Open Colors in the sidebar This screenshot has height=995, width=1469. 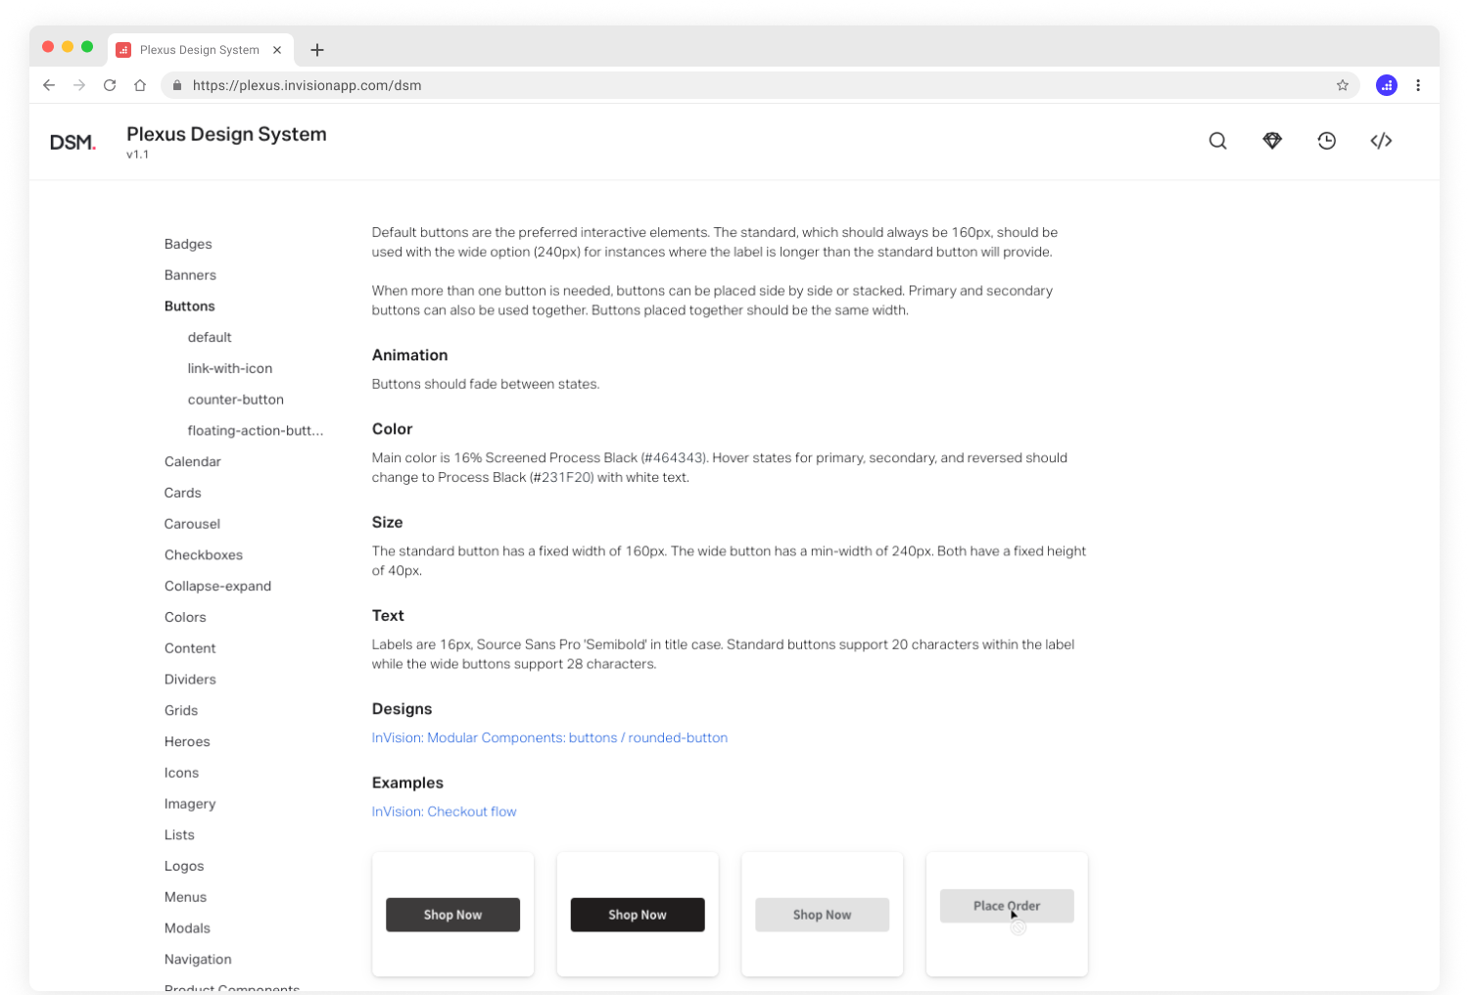pyautogui.click(x=185, y=617)
